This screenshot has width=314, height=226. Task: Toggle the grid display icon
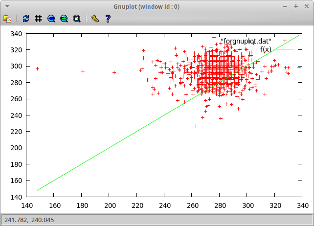click(x=39, y=19)
